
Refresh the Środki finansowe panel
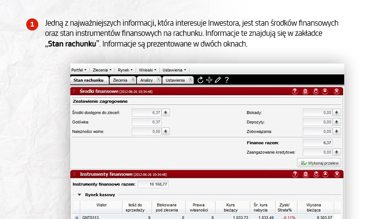point(316,91)
